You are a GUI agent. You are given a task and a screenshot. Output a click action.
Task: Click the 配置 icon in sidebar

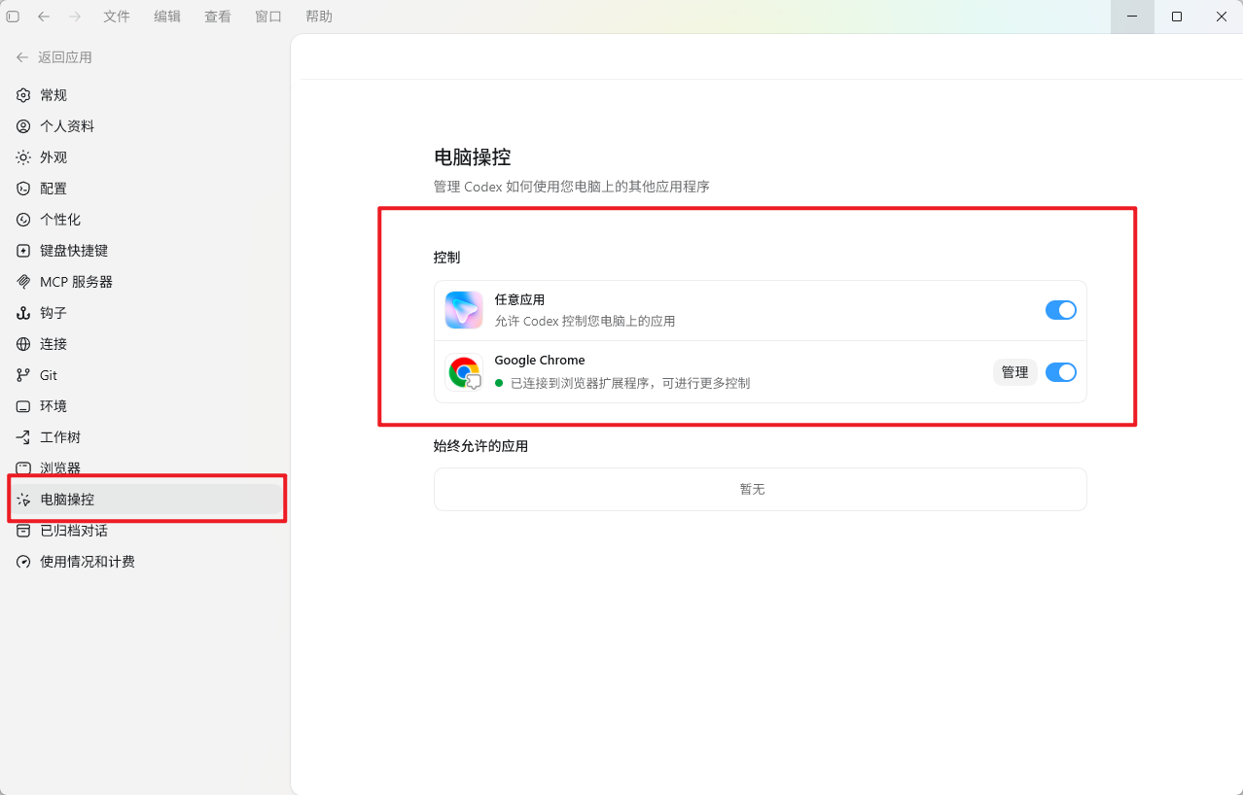[x=23, y=189]
